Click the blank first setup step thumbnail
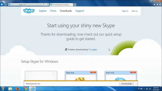The image size is (162, 91). coord(41,76)
